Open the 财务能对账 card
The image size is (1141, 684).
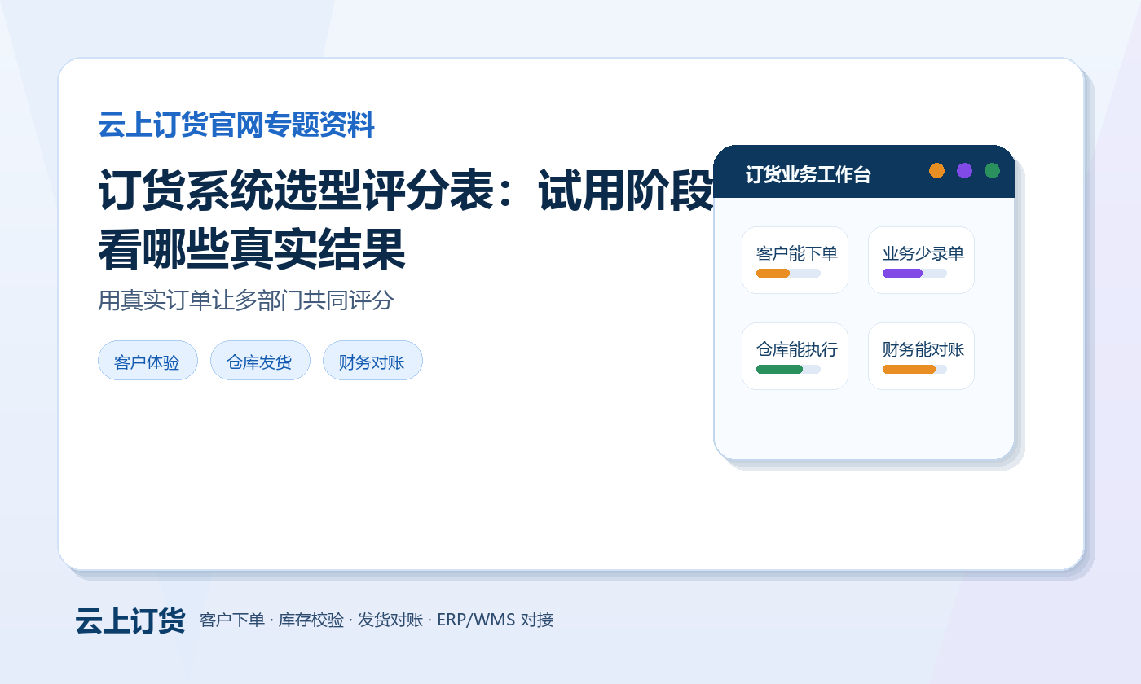click(x=921, y=356)
